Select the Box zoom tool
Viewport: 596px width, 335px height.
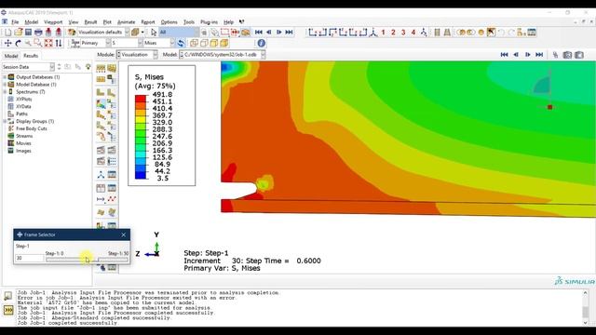click(x=38, y=43)
